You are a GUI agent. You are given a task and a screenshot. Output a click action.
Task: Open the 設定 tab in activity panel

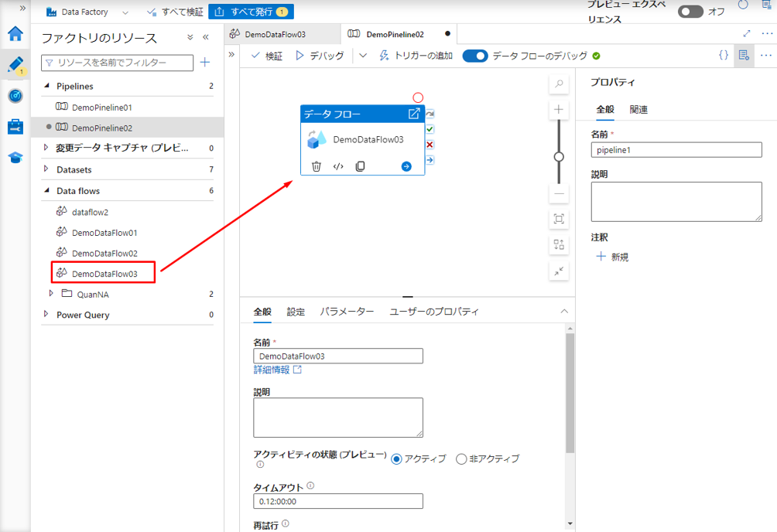coord(296,312)
